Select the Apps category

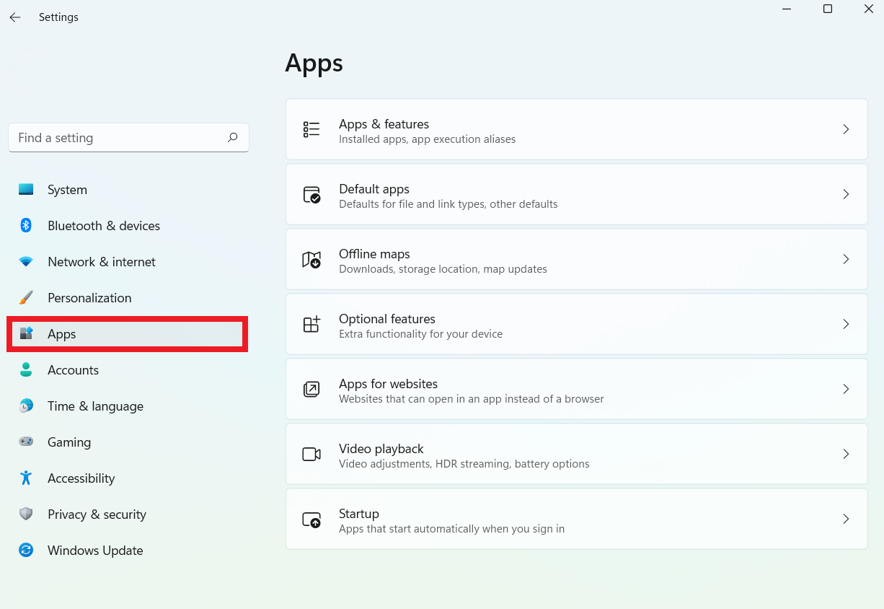tap(128, 334)
